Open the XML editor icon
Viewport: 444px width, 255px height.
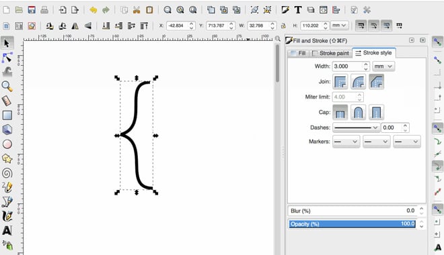[x=324, y=10]
